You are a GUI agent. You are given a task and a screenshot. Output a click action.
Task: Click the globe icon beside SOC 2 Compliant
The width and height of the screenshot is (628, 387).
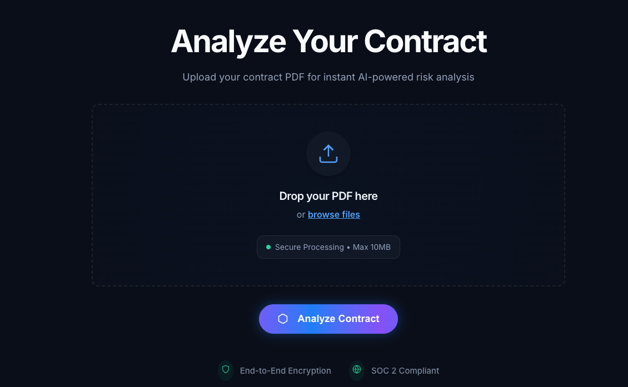pos(356,370)
